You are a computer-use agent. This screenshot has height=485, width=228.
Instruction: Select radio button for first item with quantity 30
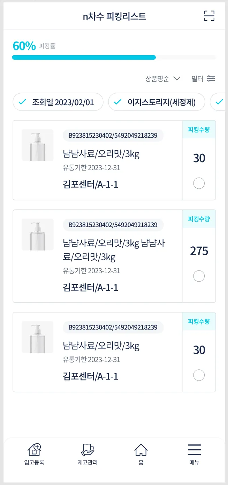[199, 183]
